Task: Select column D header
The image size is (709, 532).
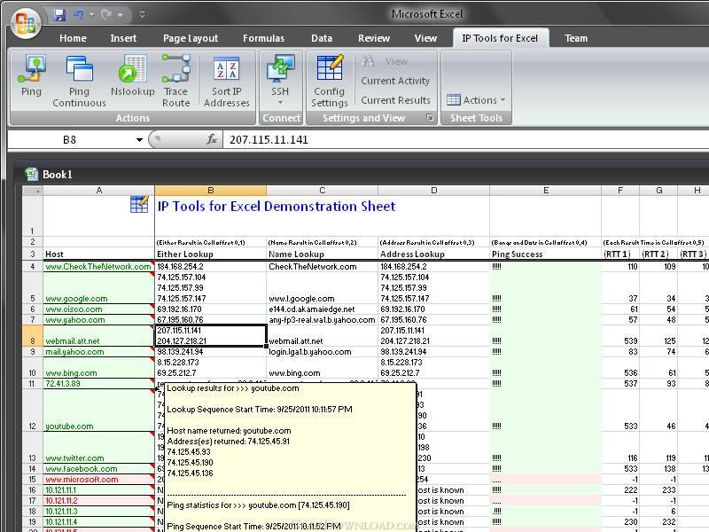Action: coord(433,191)
